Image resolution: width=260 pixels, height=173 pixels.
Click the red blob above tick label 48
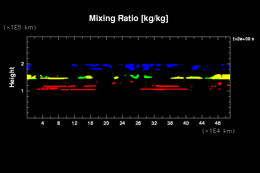coord(220,84)
